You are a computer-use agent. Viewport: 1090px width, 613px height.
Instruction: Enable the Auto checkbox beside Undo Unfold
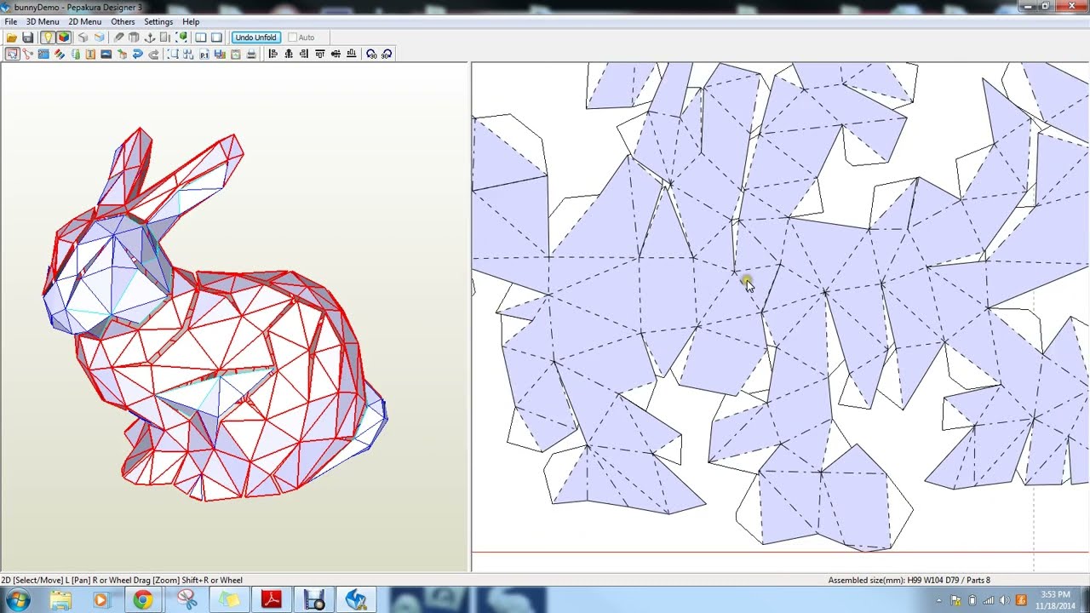click(x=292, y=37)
